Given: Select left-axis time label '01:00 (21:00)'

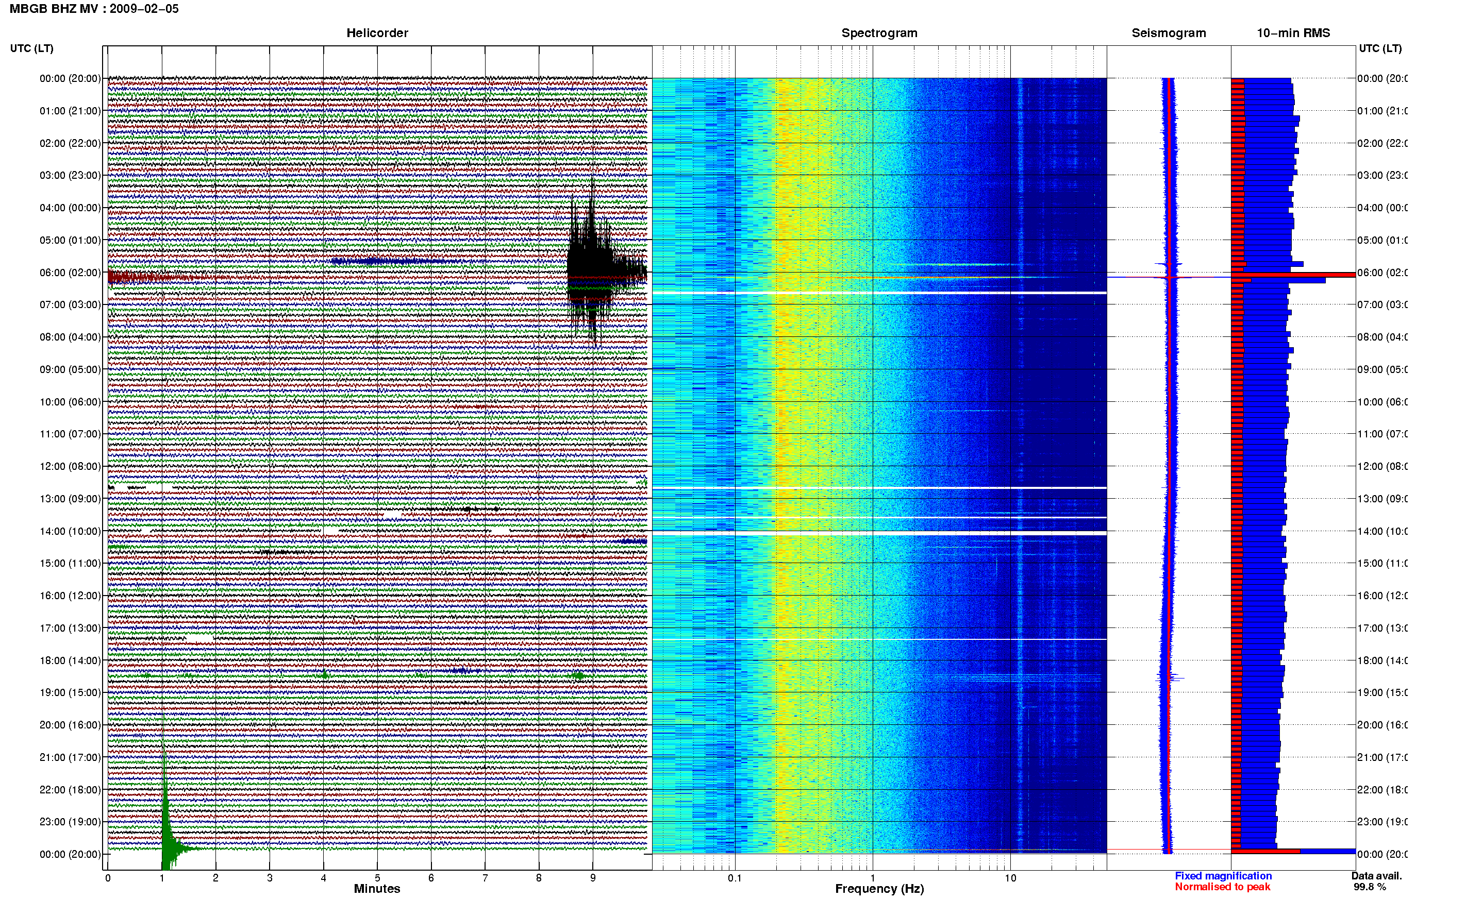Looking at the screenshot, I should tap(70, 111).
